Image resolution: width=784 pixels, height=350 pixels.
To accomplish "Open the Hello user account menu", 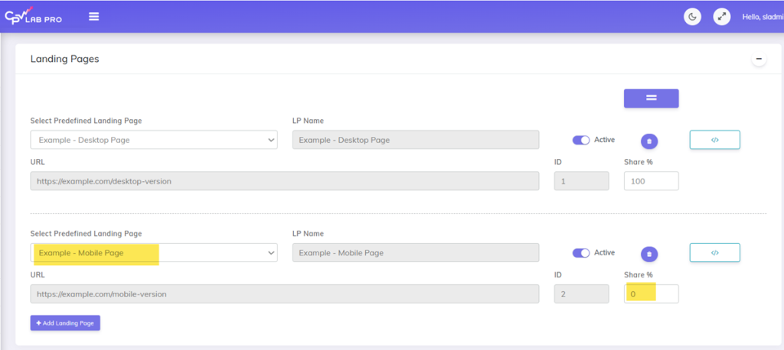I will [x=763, y=17].
